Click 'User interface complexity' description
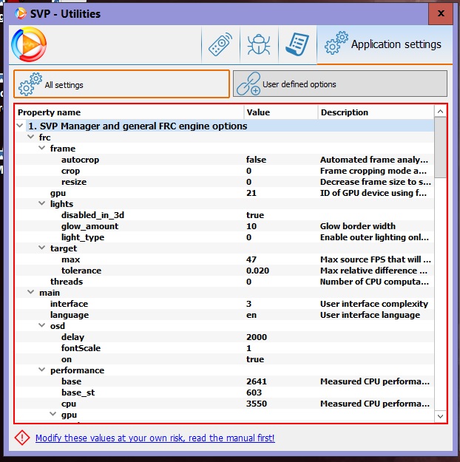Image resolution: width=460 pixels, height=462 pixels. [x=374, y=304]
